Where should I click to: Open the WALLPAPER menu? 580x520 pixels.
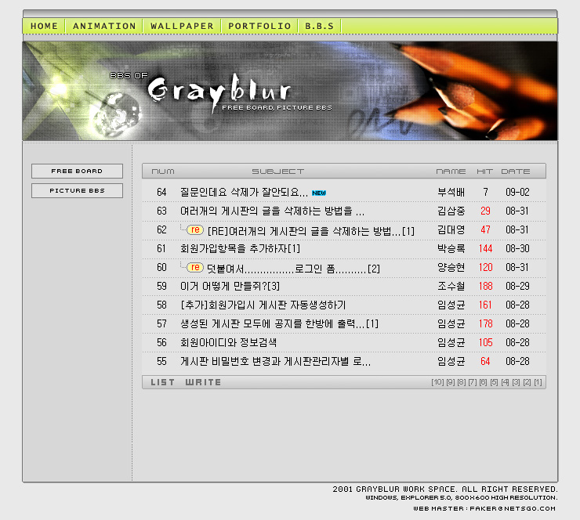coord(182,26)
